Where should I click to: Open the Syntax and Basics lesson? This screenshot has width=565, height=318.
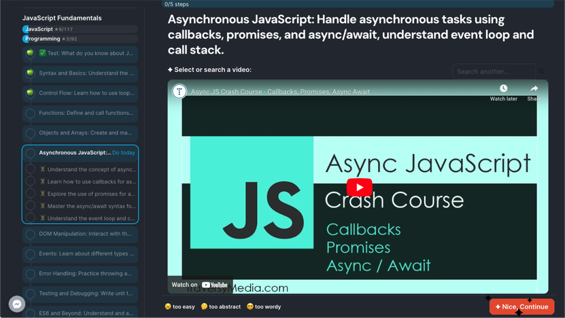80,73
